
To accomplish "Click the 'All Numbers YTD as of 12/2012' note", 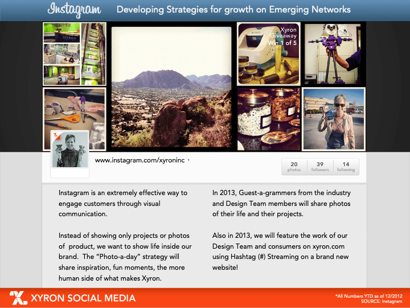I will 369,296.
